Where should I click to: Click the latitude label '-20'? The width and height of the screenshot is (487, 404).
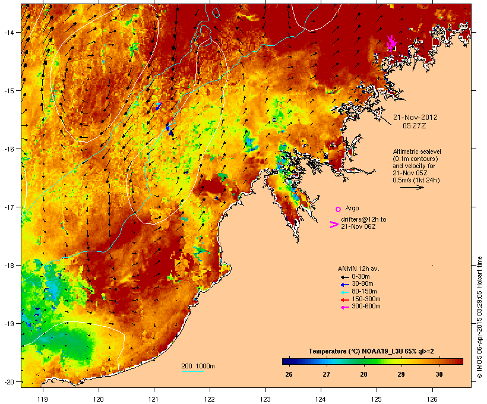pos(9,381)
